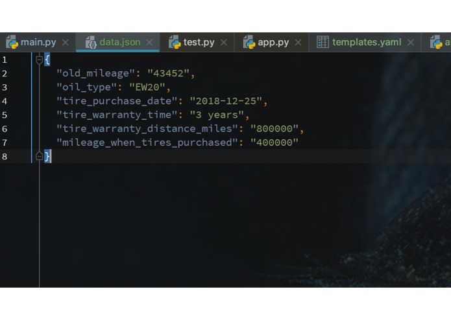Click line number 2 in the gutter
Image resolution: width=451 pixels, height=320 pixels.
pyautogui.click(x=5, y=74)
